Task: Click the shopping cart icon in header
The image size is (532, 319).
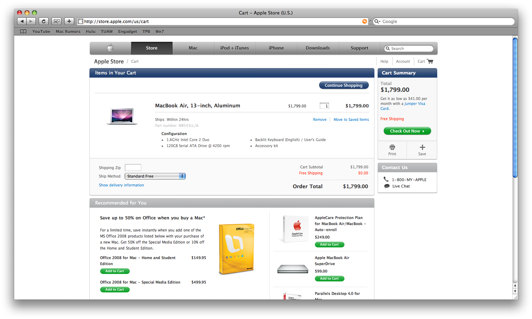Action: click(x=430, y=61)
